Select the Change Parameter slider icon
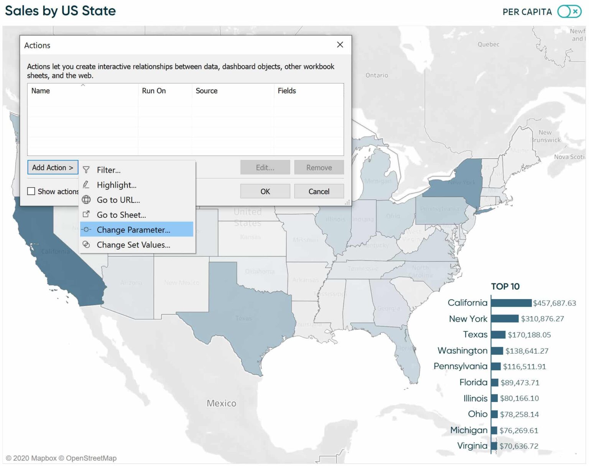 pos(86,229)
